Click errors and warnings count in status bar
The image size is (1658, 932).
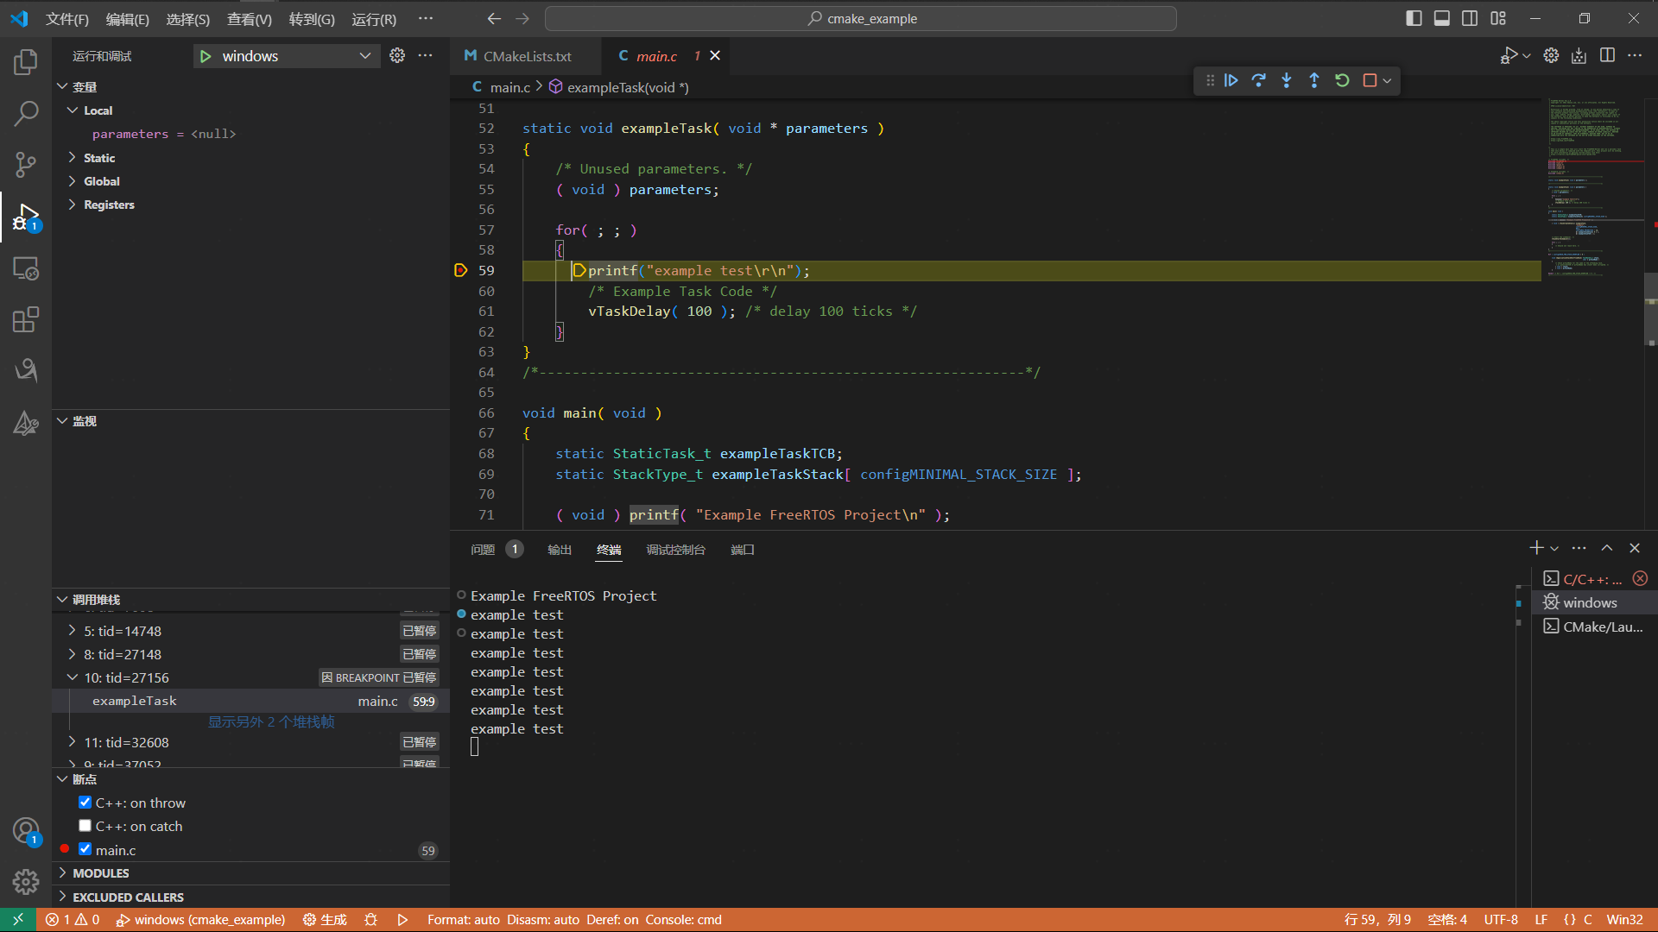click(73, 920)
